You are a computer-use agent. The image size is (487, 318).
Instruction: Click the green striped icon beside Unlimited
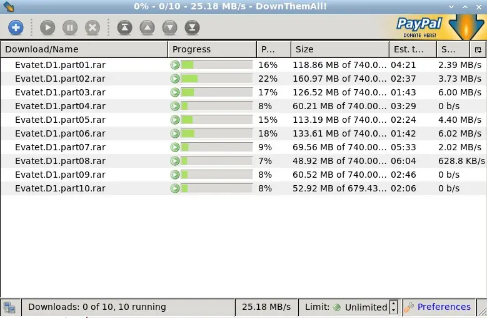pyautogui.click(x=337, y=307)
